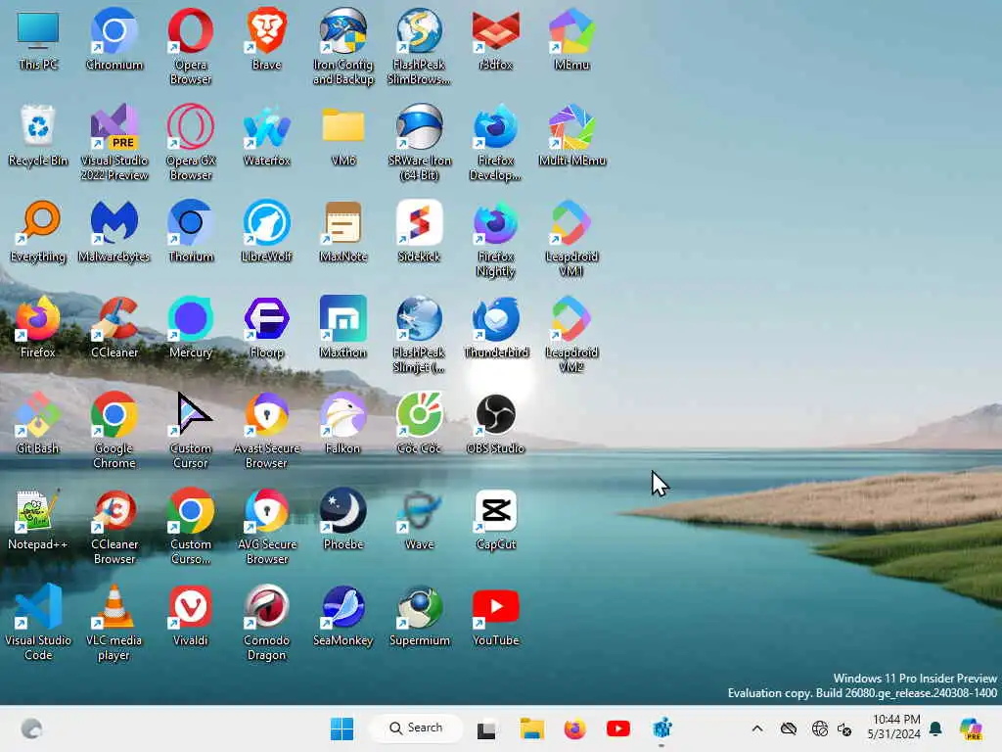Select the Thunderbird mail icon
The width and height of the screenshot is (1002, 752).
coord(495,327)
